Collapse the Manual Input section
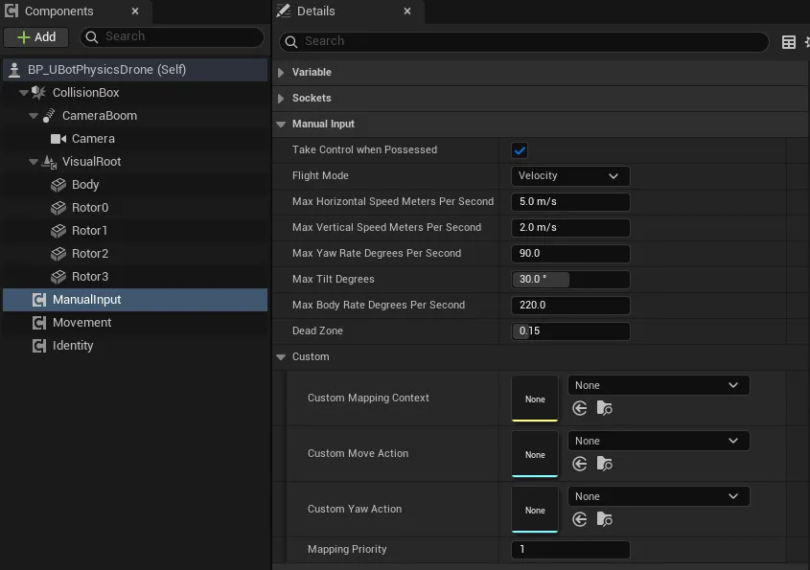Image resolution: width=810 pixels, height=570 pixels. 281,125
